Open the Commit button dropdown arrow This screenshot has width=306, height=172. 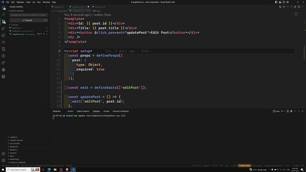(x=46, y=20)
